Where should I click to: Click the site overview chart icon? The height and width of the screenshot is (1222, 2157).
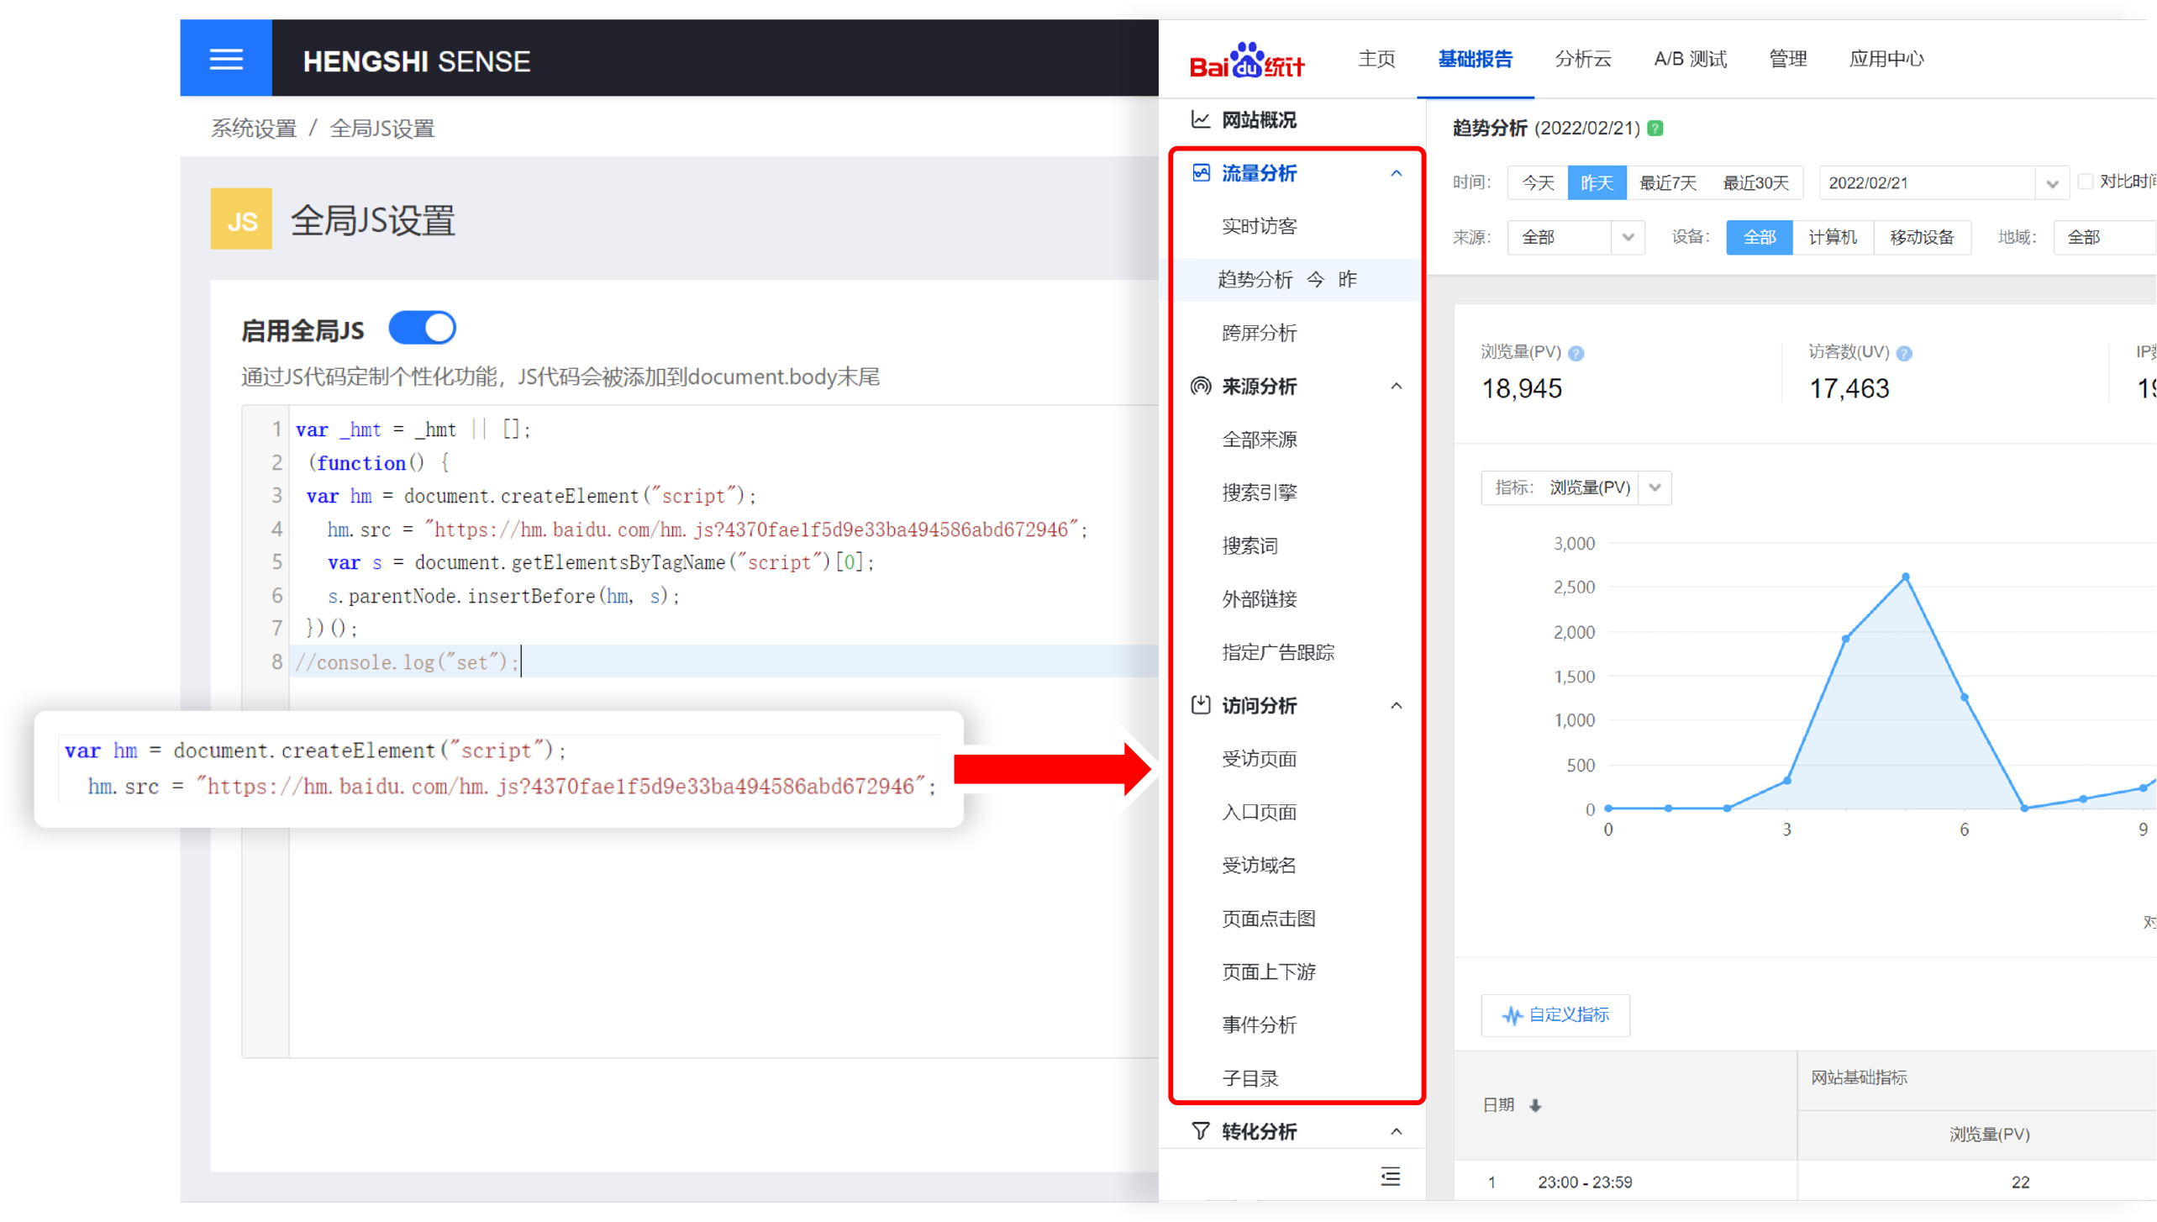(1201, 119)
